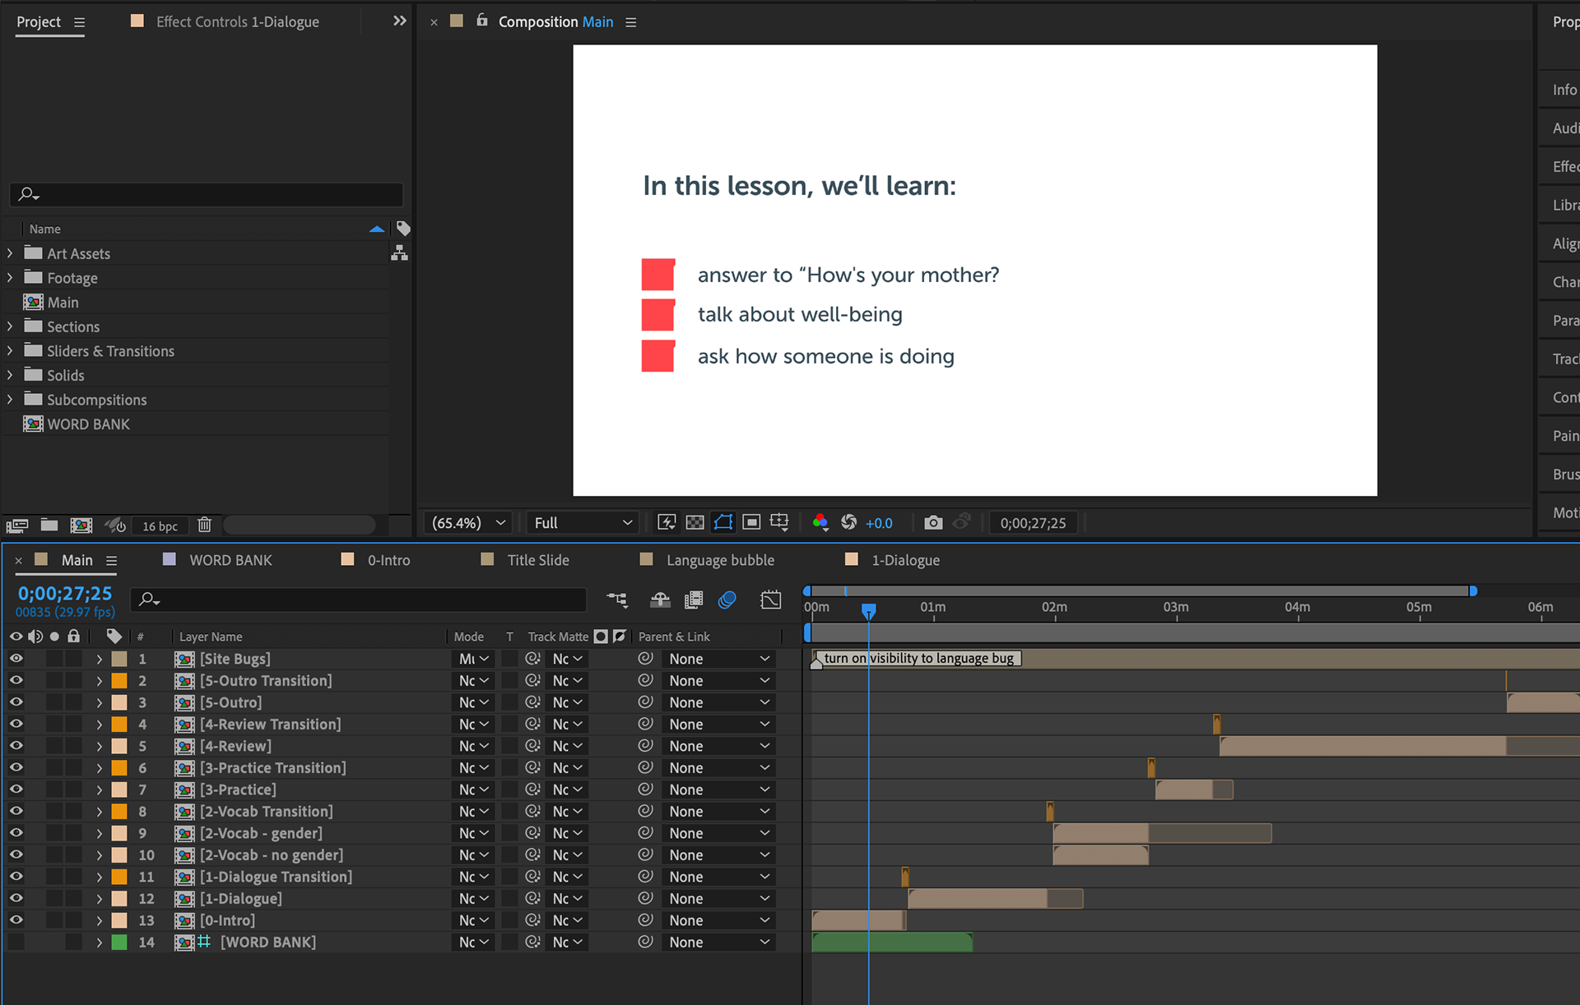Image resolution: width=1580 pixels, height=1005 pixels.
Task: Open Show Channel and Color Management settings
Action: click(820, 522)
